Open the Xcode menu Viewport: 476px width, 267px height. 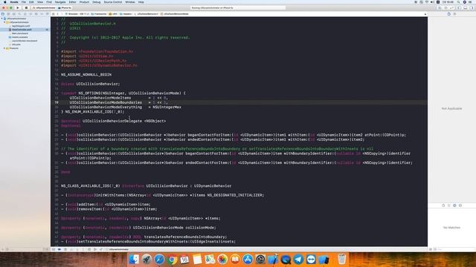click(14, 2)
